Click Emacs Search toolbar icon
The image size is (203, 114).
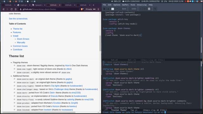coord(155,9)
